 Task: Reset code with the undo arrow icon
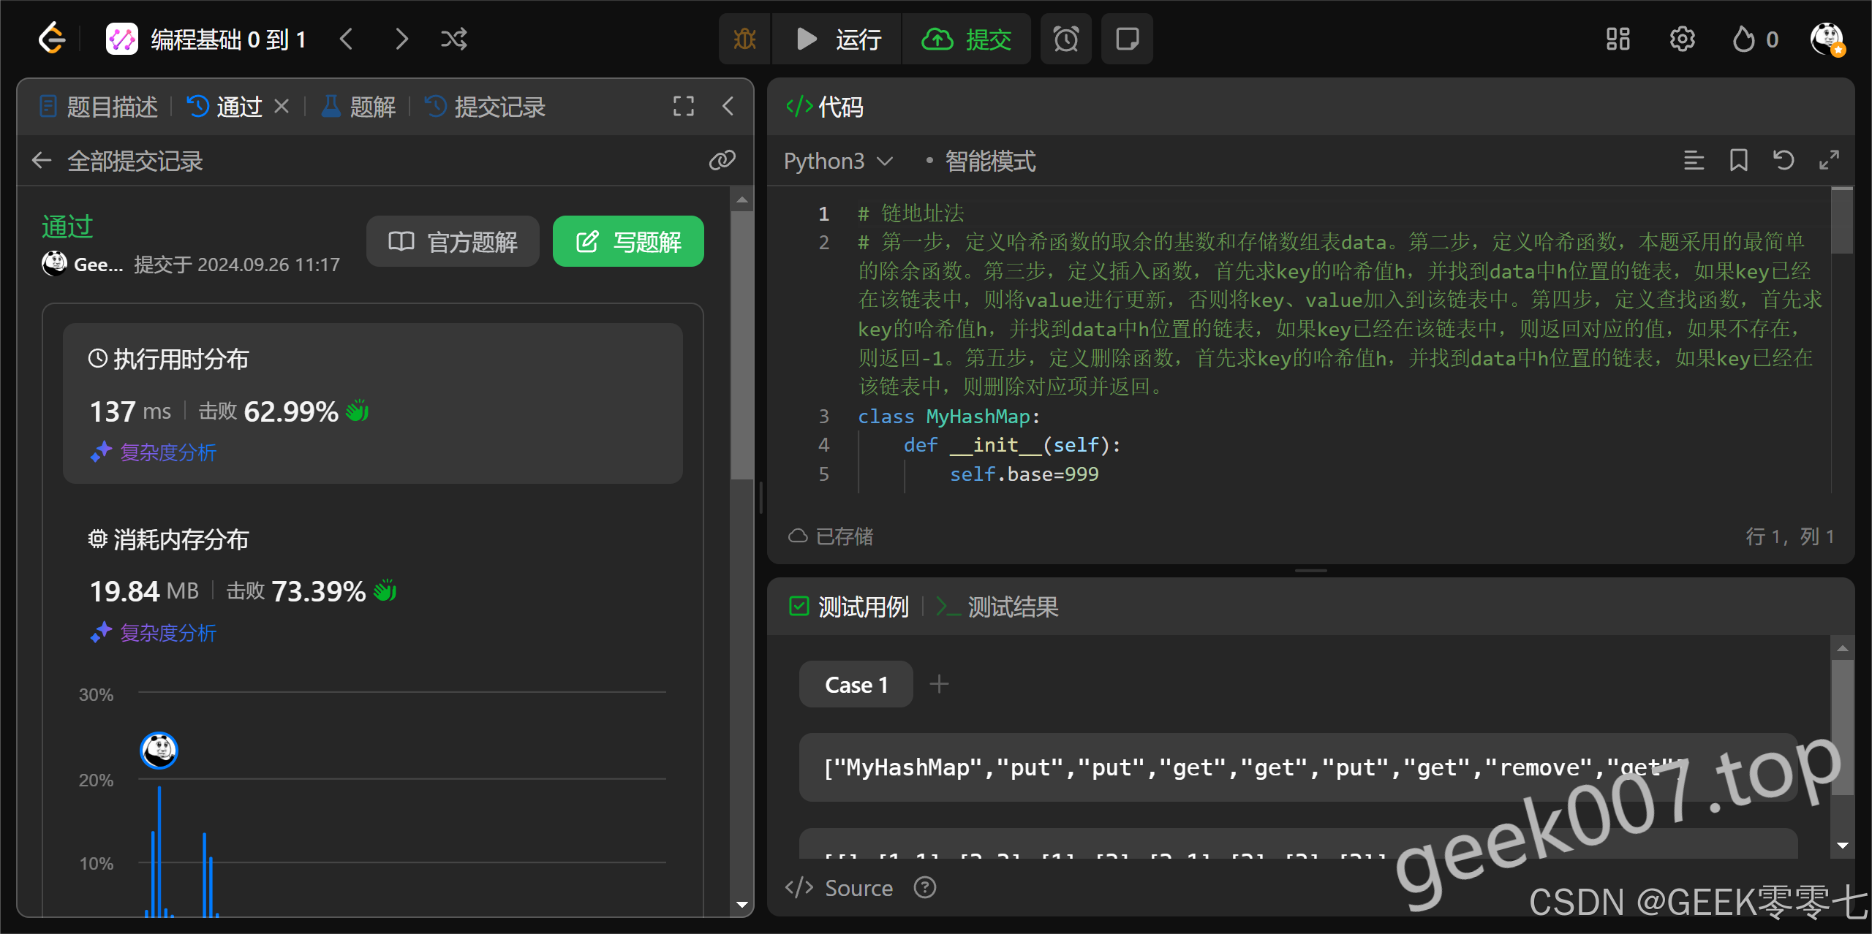(1784, 160)
